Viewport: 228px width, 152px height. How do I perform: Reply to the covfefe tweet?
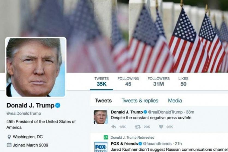pos(114,127)
